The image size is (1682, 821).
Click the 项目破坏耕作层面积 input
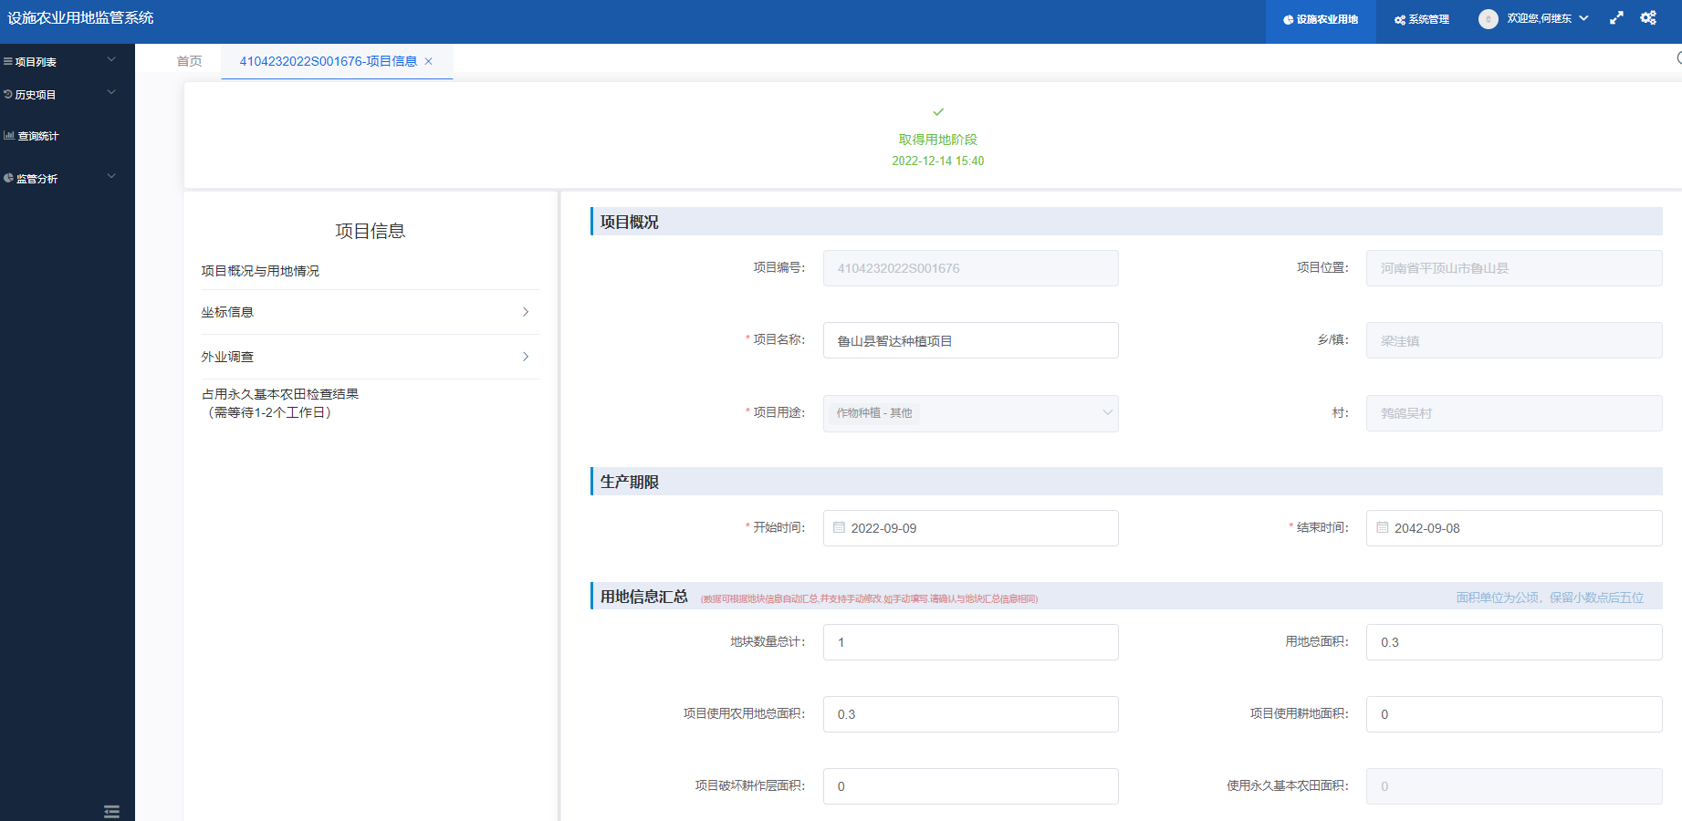970,786
